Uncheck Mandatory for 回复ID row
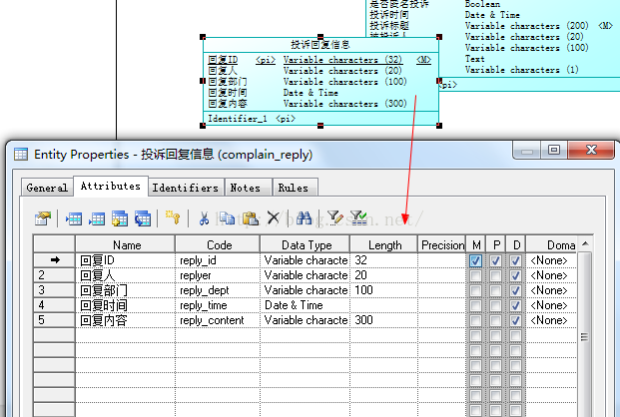The width and height of the screenshot is (620, 417). pyautogui.click(x=475, y=260)
